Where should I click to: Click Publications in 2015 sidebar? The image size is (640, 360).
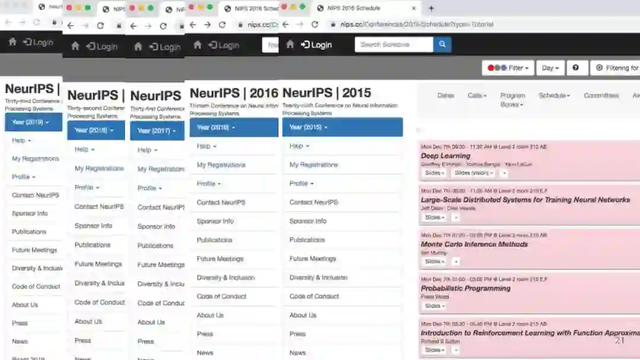click(x=307, y=240)
